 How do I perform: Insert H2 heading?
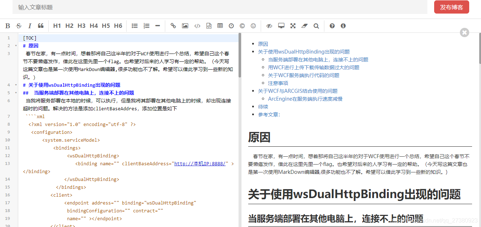point(69,26)
